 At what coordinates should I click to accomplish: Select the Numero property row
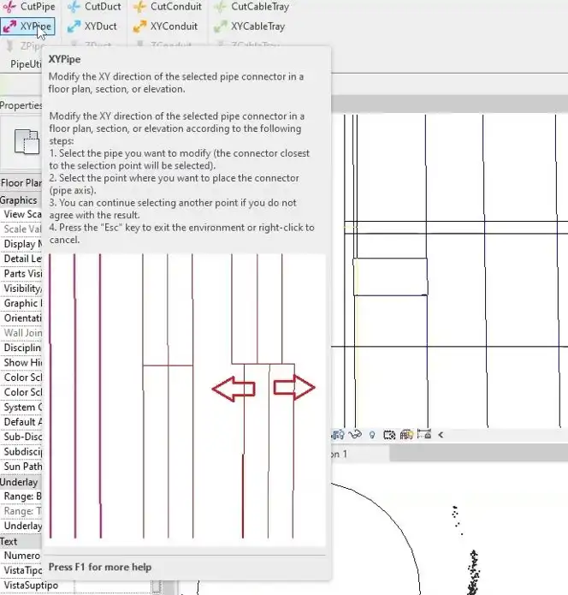[21, 555]
